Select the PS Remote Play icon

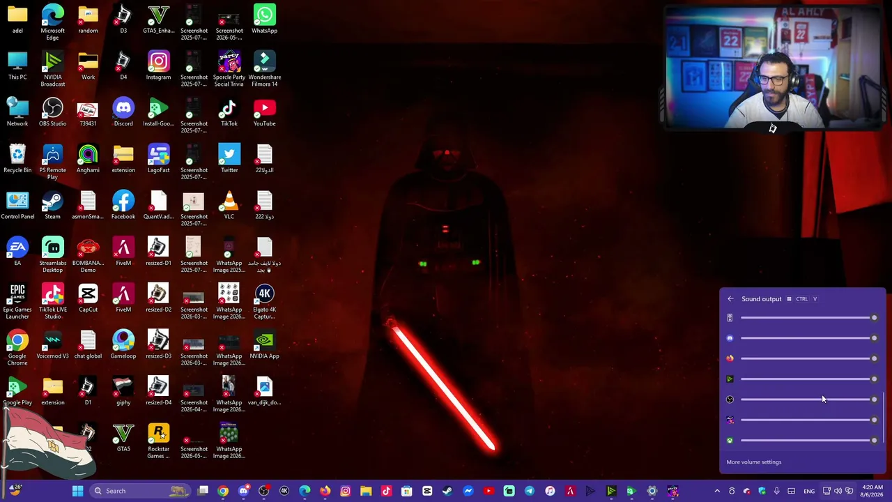click(x=52, y=162)
